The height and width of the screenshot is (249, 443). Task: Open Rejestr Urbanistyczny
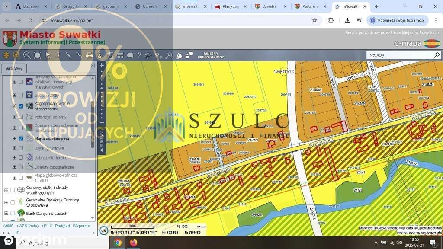click(211, 55)
